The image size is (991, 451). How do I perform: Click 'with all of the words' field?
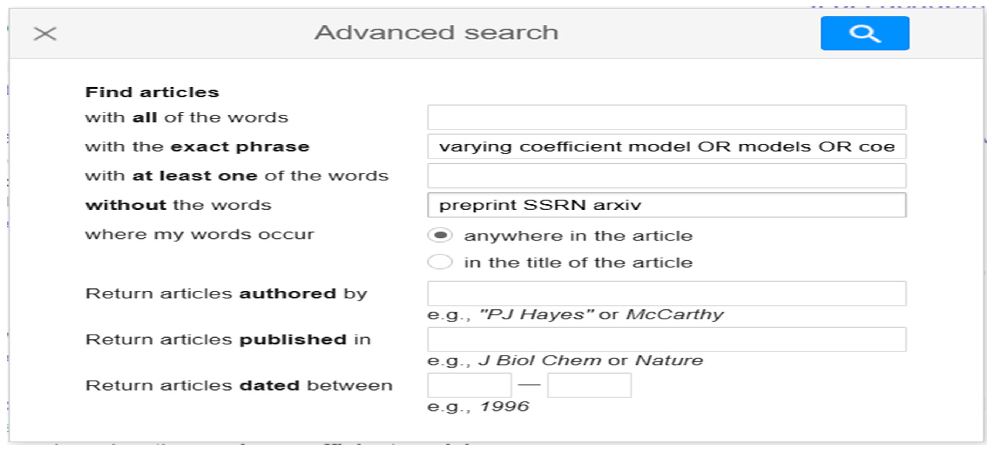[666, 117]
